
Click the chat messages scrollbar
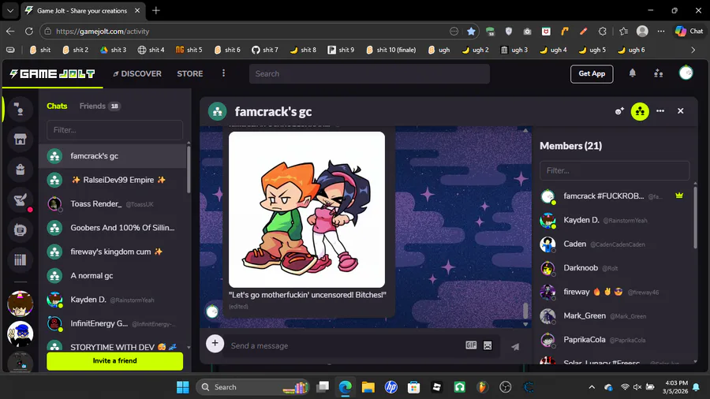point(525,311)
